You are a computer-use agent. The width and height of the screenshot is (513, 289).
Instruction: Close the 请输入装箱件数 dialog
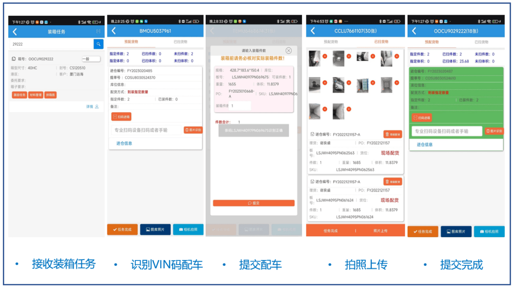pyautogui.click(x=289, y=51)
